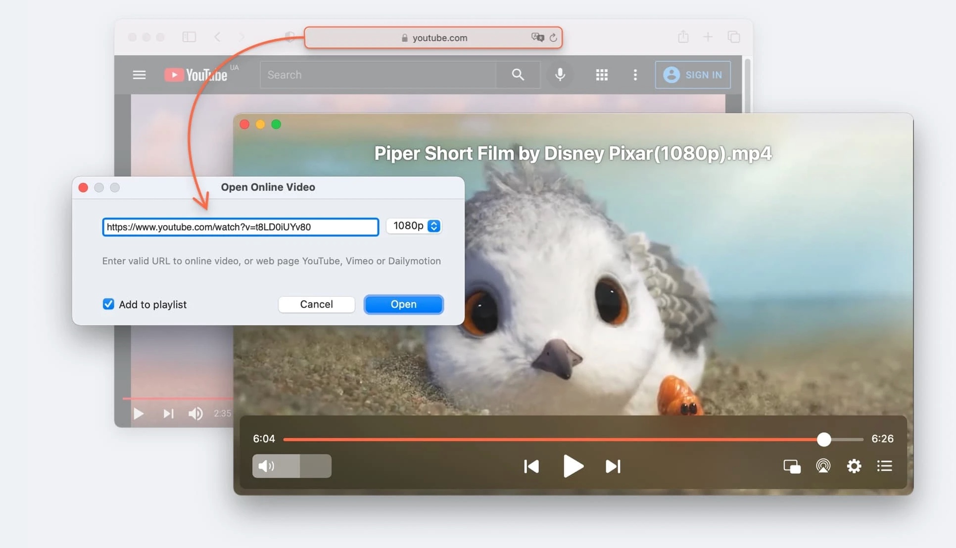
Task: Open YouTube three-dot settings menu
Action: coord(635,75)
